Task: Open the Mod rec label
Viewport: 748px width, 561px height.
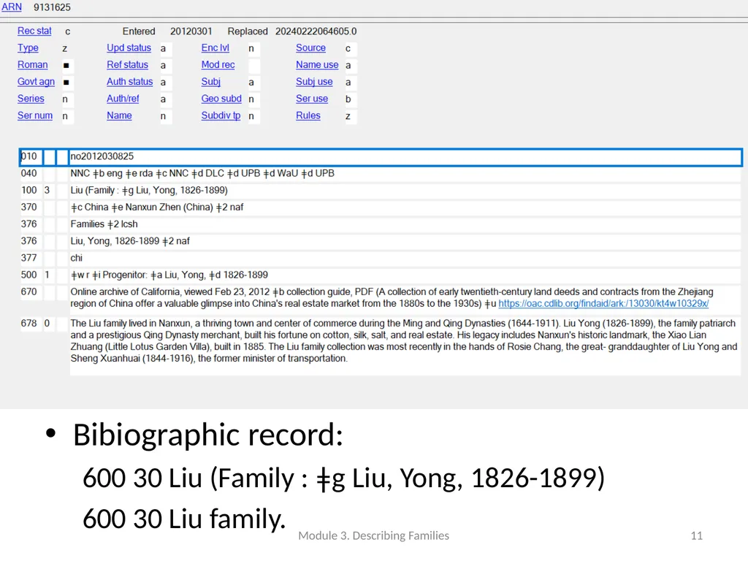Action: click(x=218, y=65)
